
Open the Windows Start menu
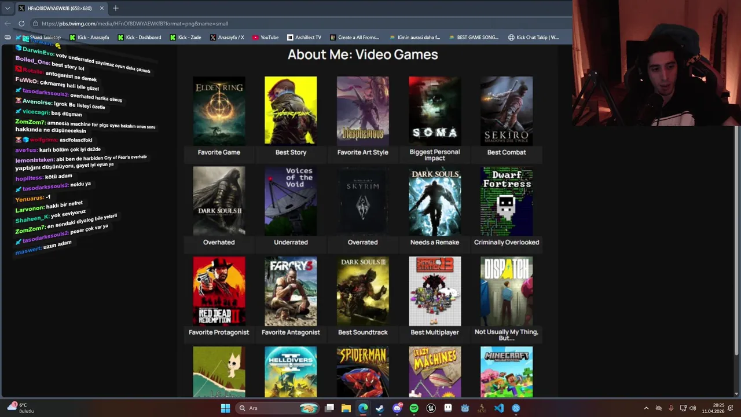225,408
